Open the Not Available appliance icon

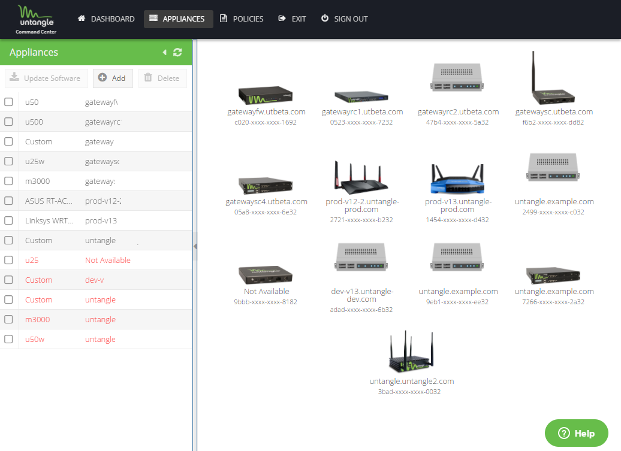266,275
